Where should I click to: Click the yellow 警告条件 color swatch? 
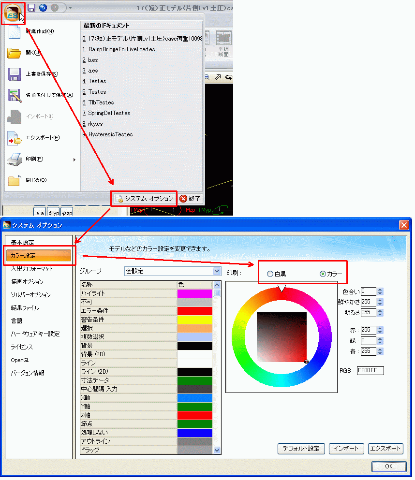[x=195, y=320]
